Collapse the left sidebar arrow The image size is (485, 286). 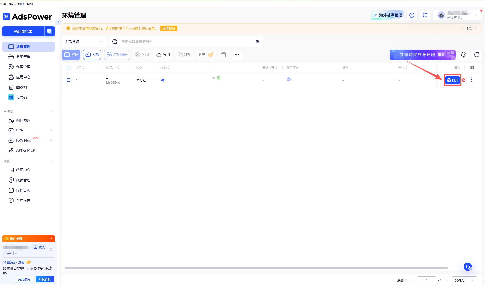(x=58, y=22)
